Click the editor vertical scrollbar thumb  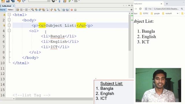130,33
